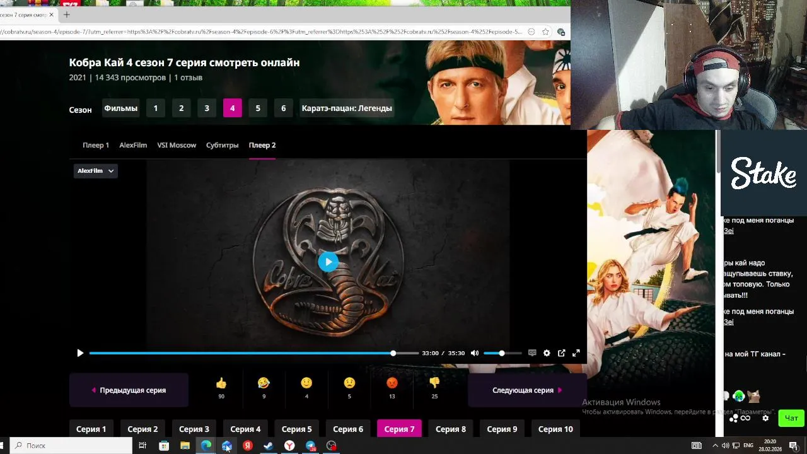Select season 1
This screenshot has height=454, width=807.
click(x=156, y=108)
